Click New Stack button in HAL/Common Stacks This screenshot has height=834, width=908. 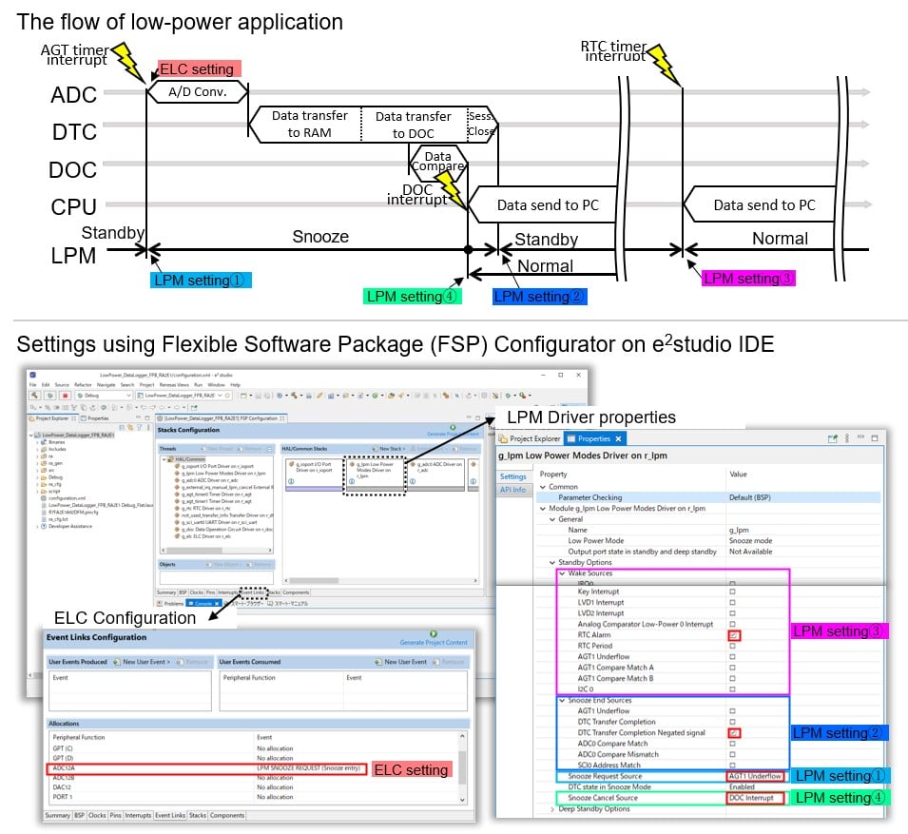coord(390,448)
